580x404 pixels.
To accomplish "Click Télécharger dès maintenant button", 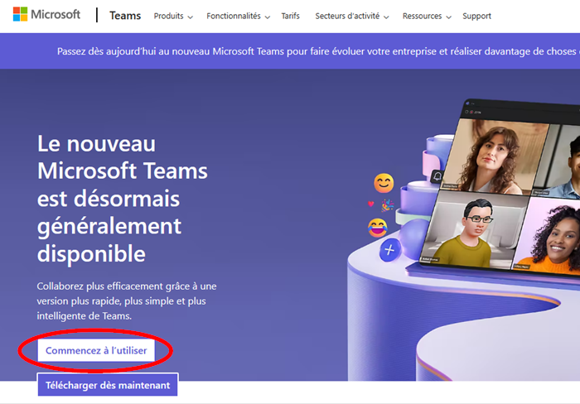I will click(108, 385).
